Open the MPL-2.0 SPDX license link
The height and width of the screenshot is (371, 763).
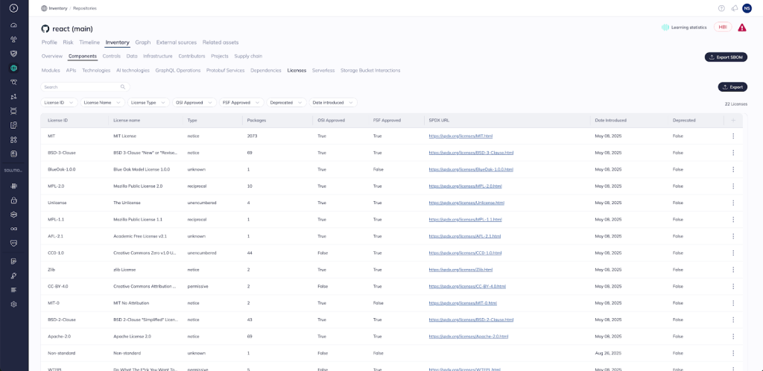466,186
